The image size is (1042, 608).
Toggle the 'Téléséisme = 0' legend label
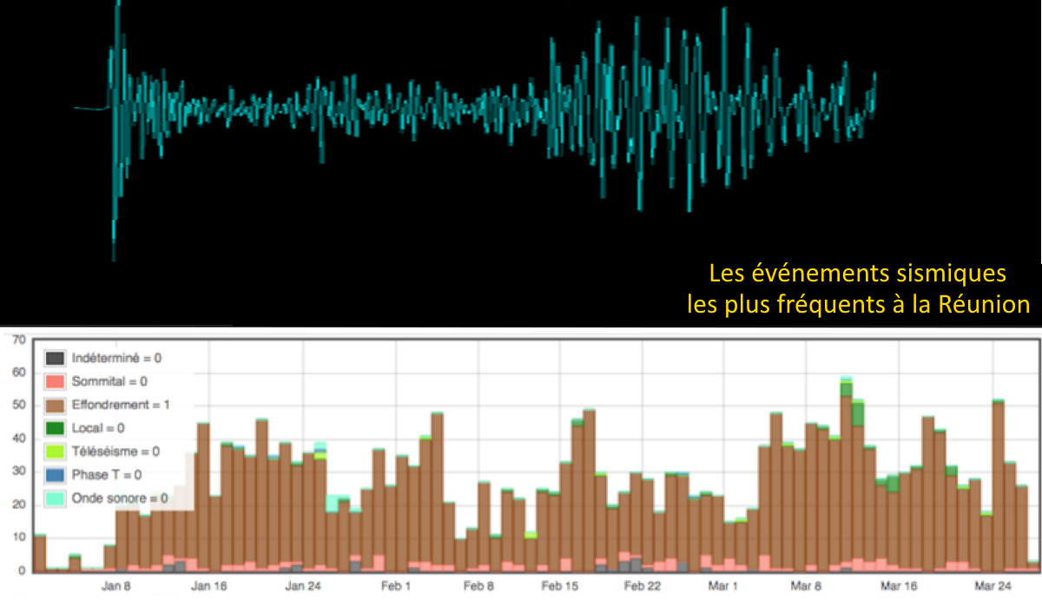(115, 452)
